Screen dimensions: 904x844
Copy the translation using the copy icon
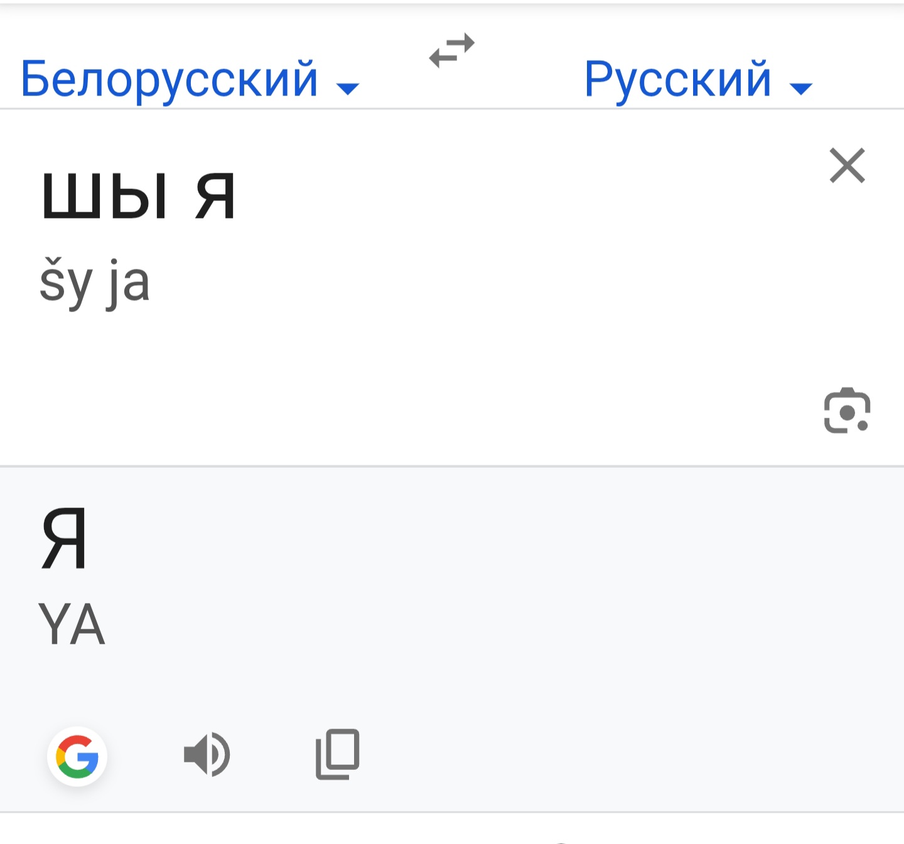pyautogui.click(x=337, y=755)
